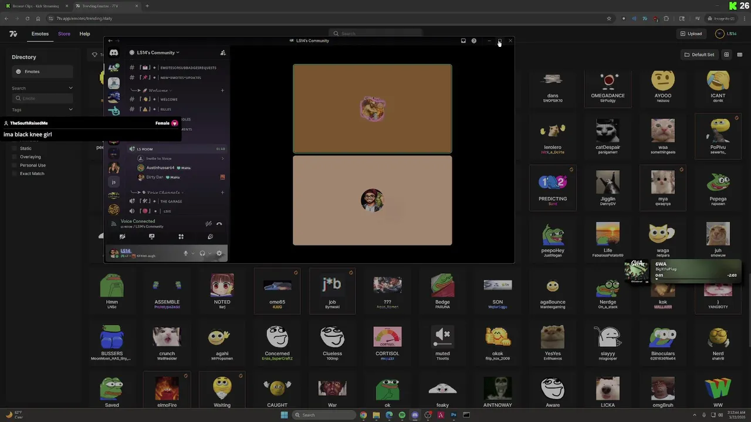751x422 pixels.
Task: Start an activity in Discord voice panel
Action: (181, 236)
